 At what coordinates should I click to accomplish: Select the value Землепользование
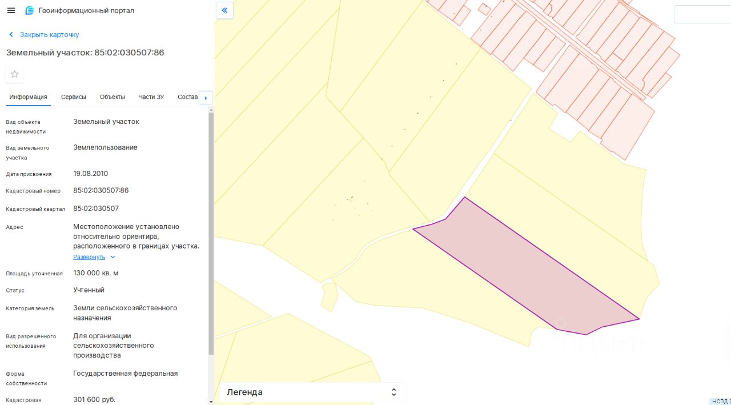105,147
